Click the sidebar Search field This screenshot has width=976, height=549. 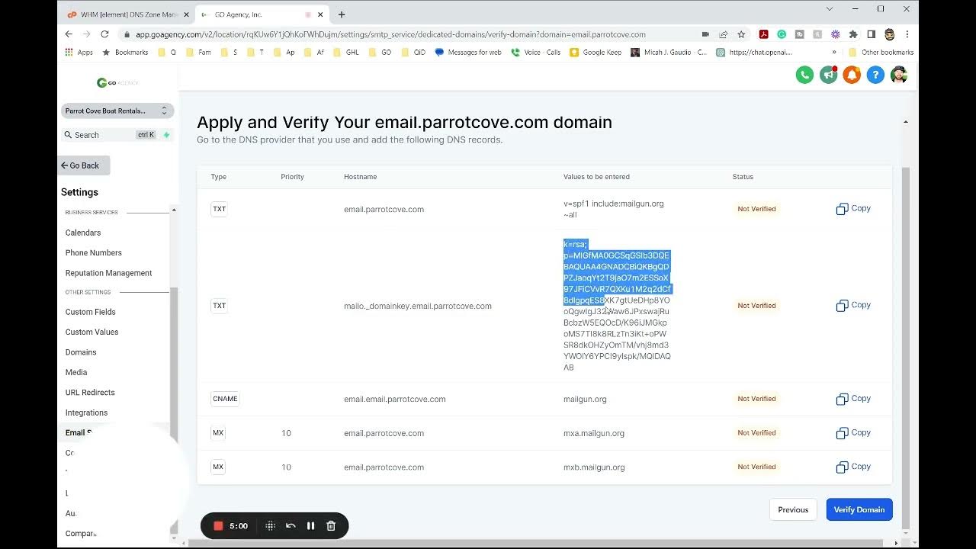point(117,135)
